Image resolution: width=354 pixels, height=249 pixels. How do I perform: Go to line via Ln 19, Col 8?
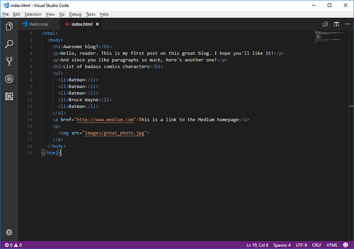click(257, 245)
